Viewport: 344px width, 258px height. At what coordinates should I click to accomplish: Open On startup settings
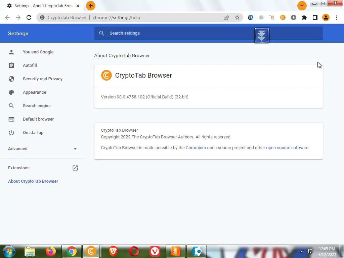coord(33,132)
